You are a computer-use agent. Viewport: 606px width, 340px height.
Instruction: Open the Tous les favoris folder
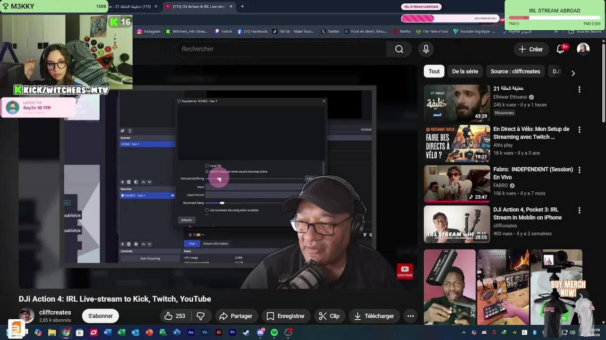[585, 32]
